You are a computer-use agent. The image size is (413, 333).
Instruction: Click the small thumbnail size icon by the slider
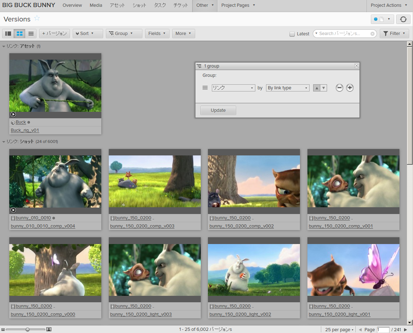tap(3, 329)
